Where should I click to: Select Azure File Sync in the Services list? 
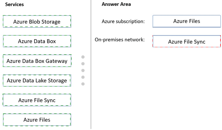coord(37,100)
